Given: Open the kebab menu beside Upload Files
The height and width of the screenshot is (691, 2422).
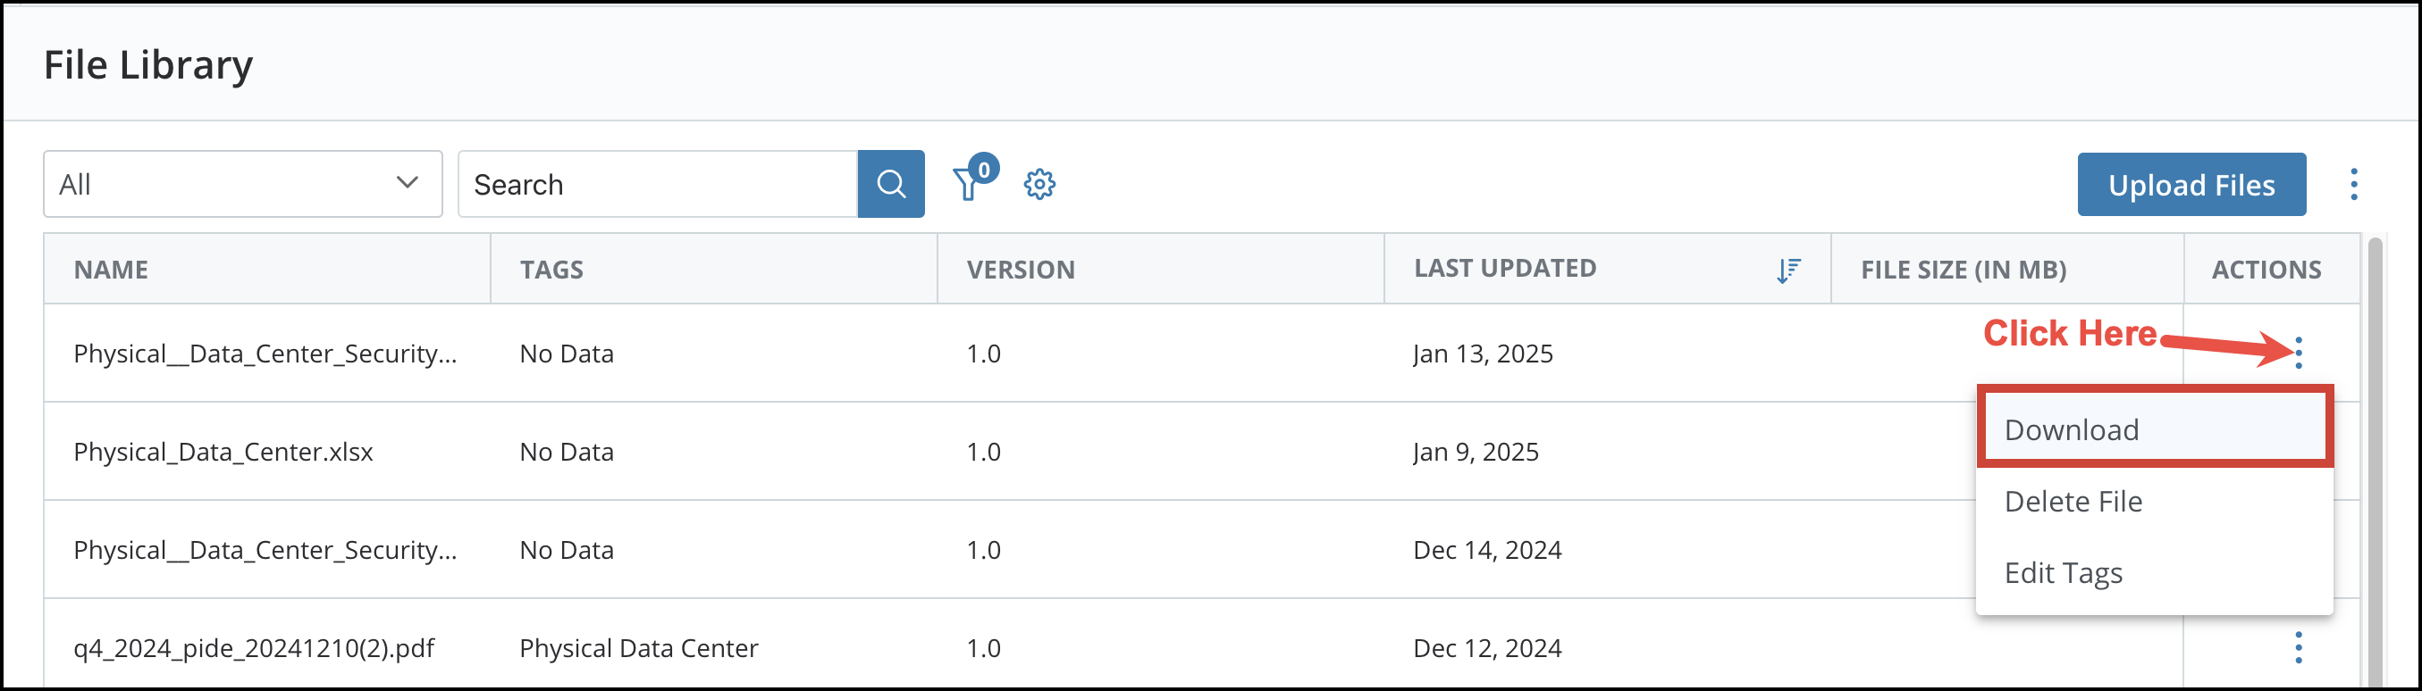Looking at the screenshot, I should tap(2353, 184).
